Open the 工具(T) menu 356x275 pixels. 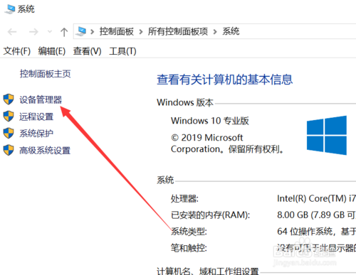click(122, 51)
